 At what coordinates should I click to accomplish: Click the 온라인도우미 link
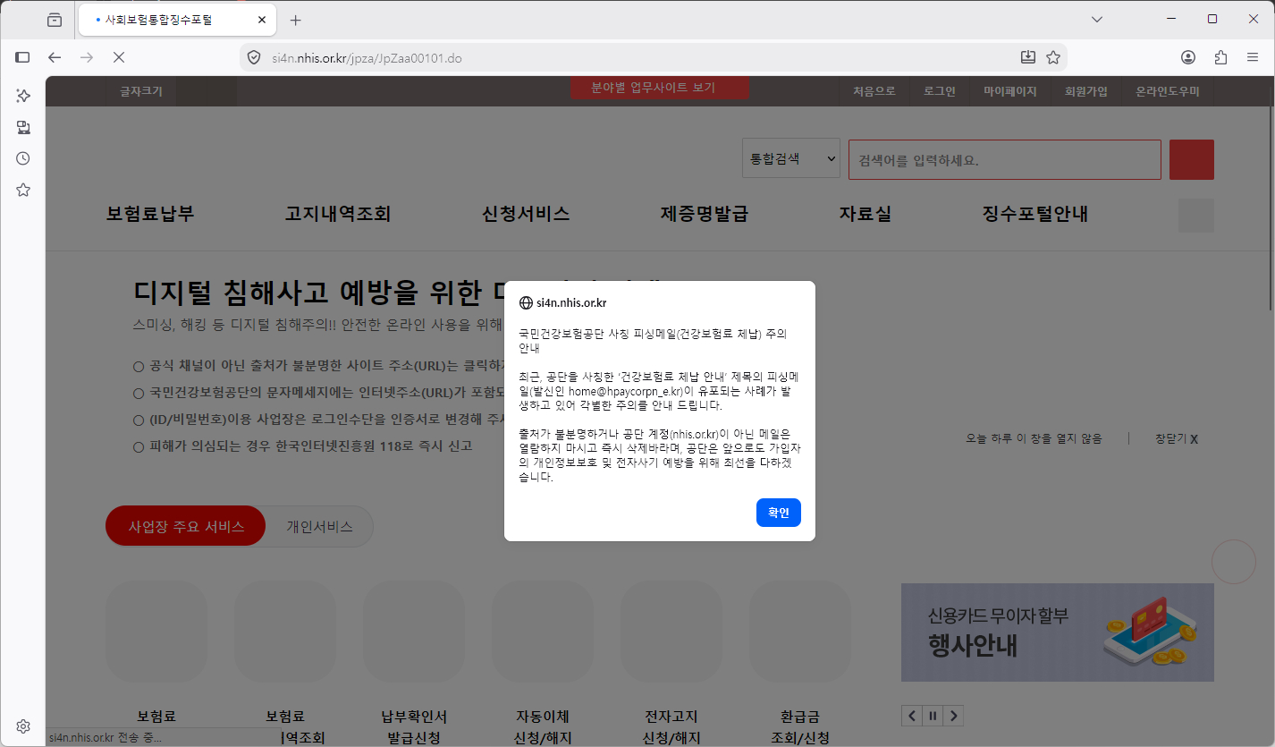click(1168, 91)
